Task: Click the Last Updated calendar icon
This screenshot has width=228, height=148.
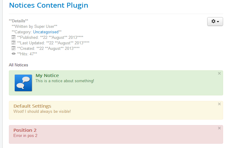Action: pos(13,43)
